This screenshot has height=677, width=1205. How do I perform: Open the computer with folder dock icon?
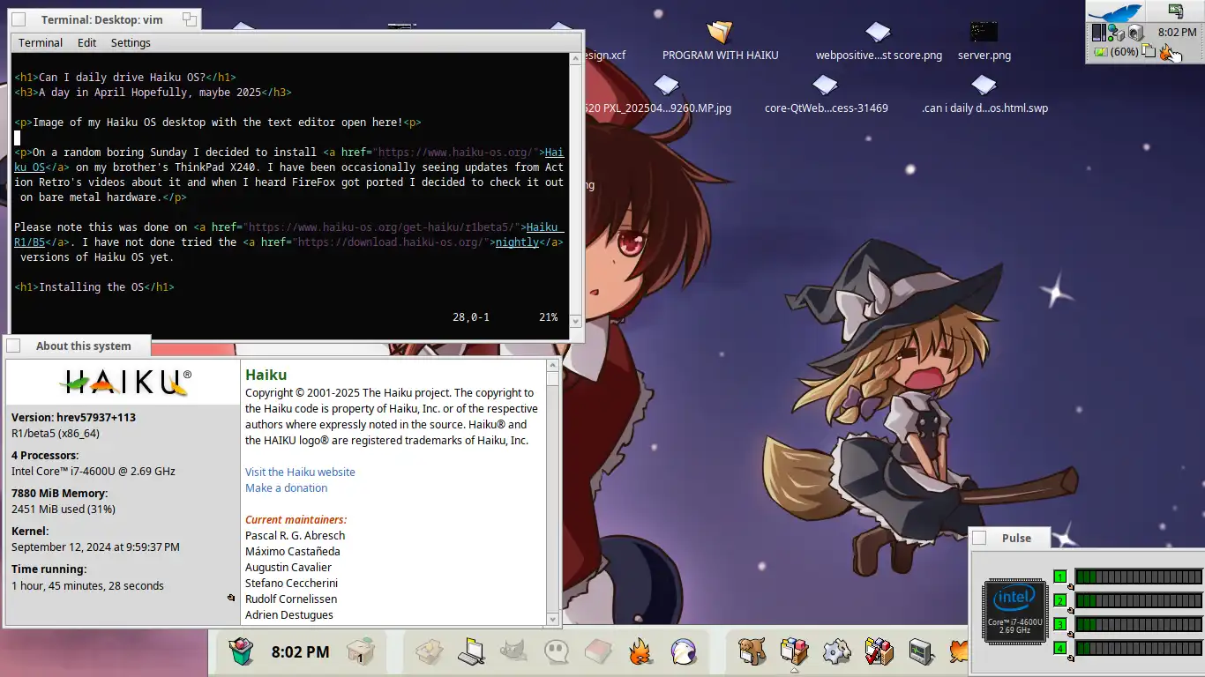click(x=471, y=651)
